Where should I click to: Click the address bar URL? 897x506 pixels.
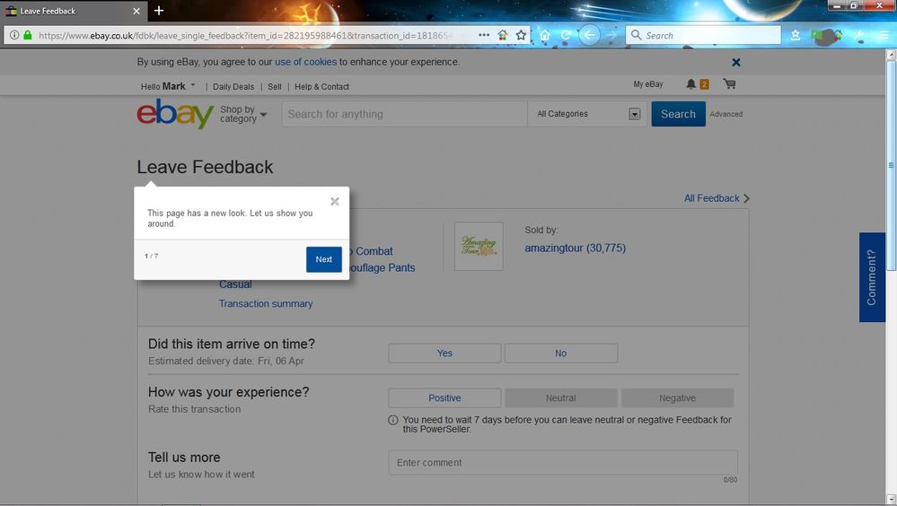[x=246, y=36]
